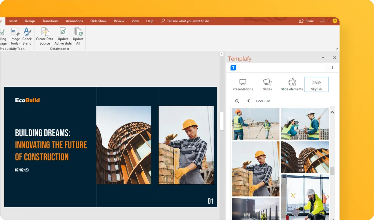Select Presentations in the Templafy pane
The width and height of the screenshot is (374, 220).
tap(243, 84)
